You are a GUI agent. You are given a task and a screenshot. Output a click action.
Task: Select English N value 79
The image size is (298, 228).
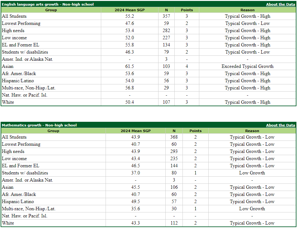(166, 52)
